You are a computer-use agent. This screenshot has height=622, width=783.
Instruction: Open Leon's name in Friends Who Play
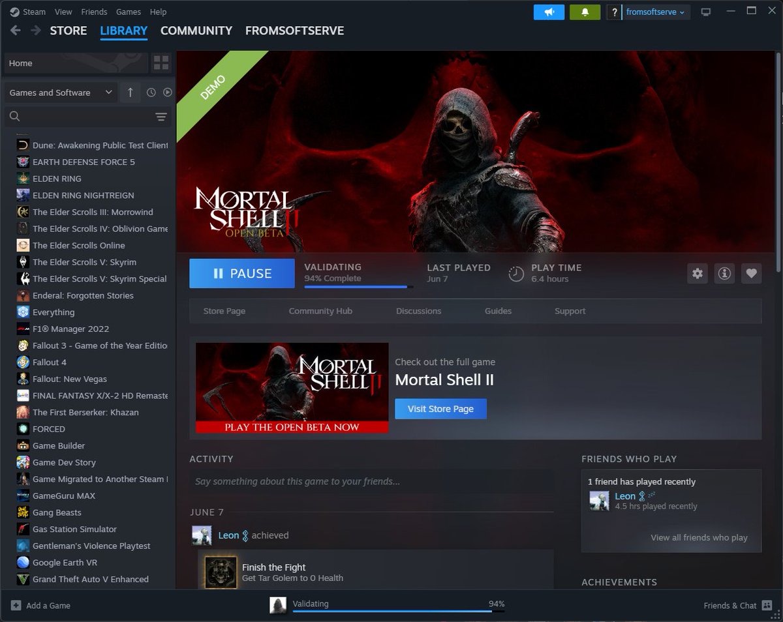click(x=625, y=496)
